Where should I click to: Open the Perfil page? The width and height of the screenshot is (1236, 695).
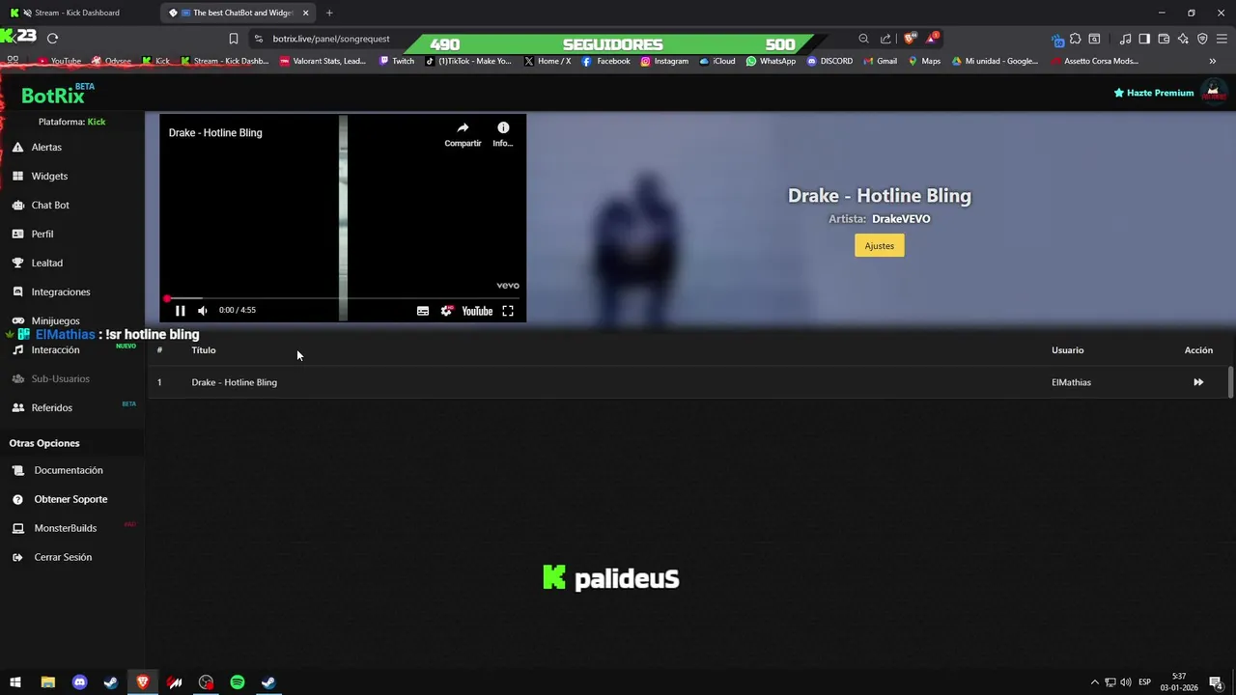click(x=42, y=234)
